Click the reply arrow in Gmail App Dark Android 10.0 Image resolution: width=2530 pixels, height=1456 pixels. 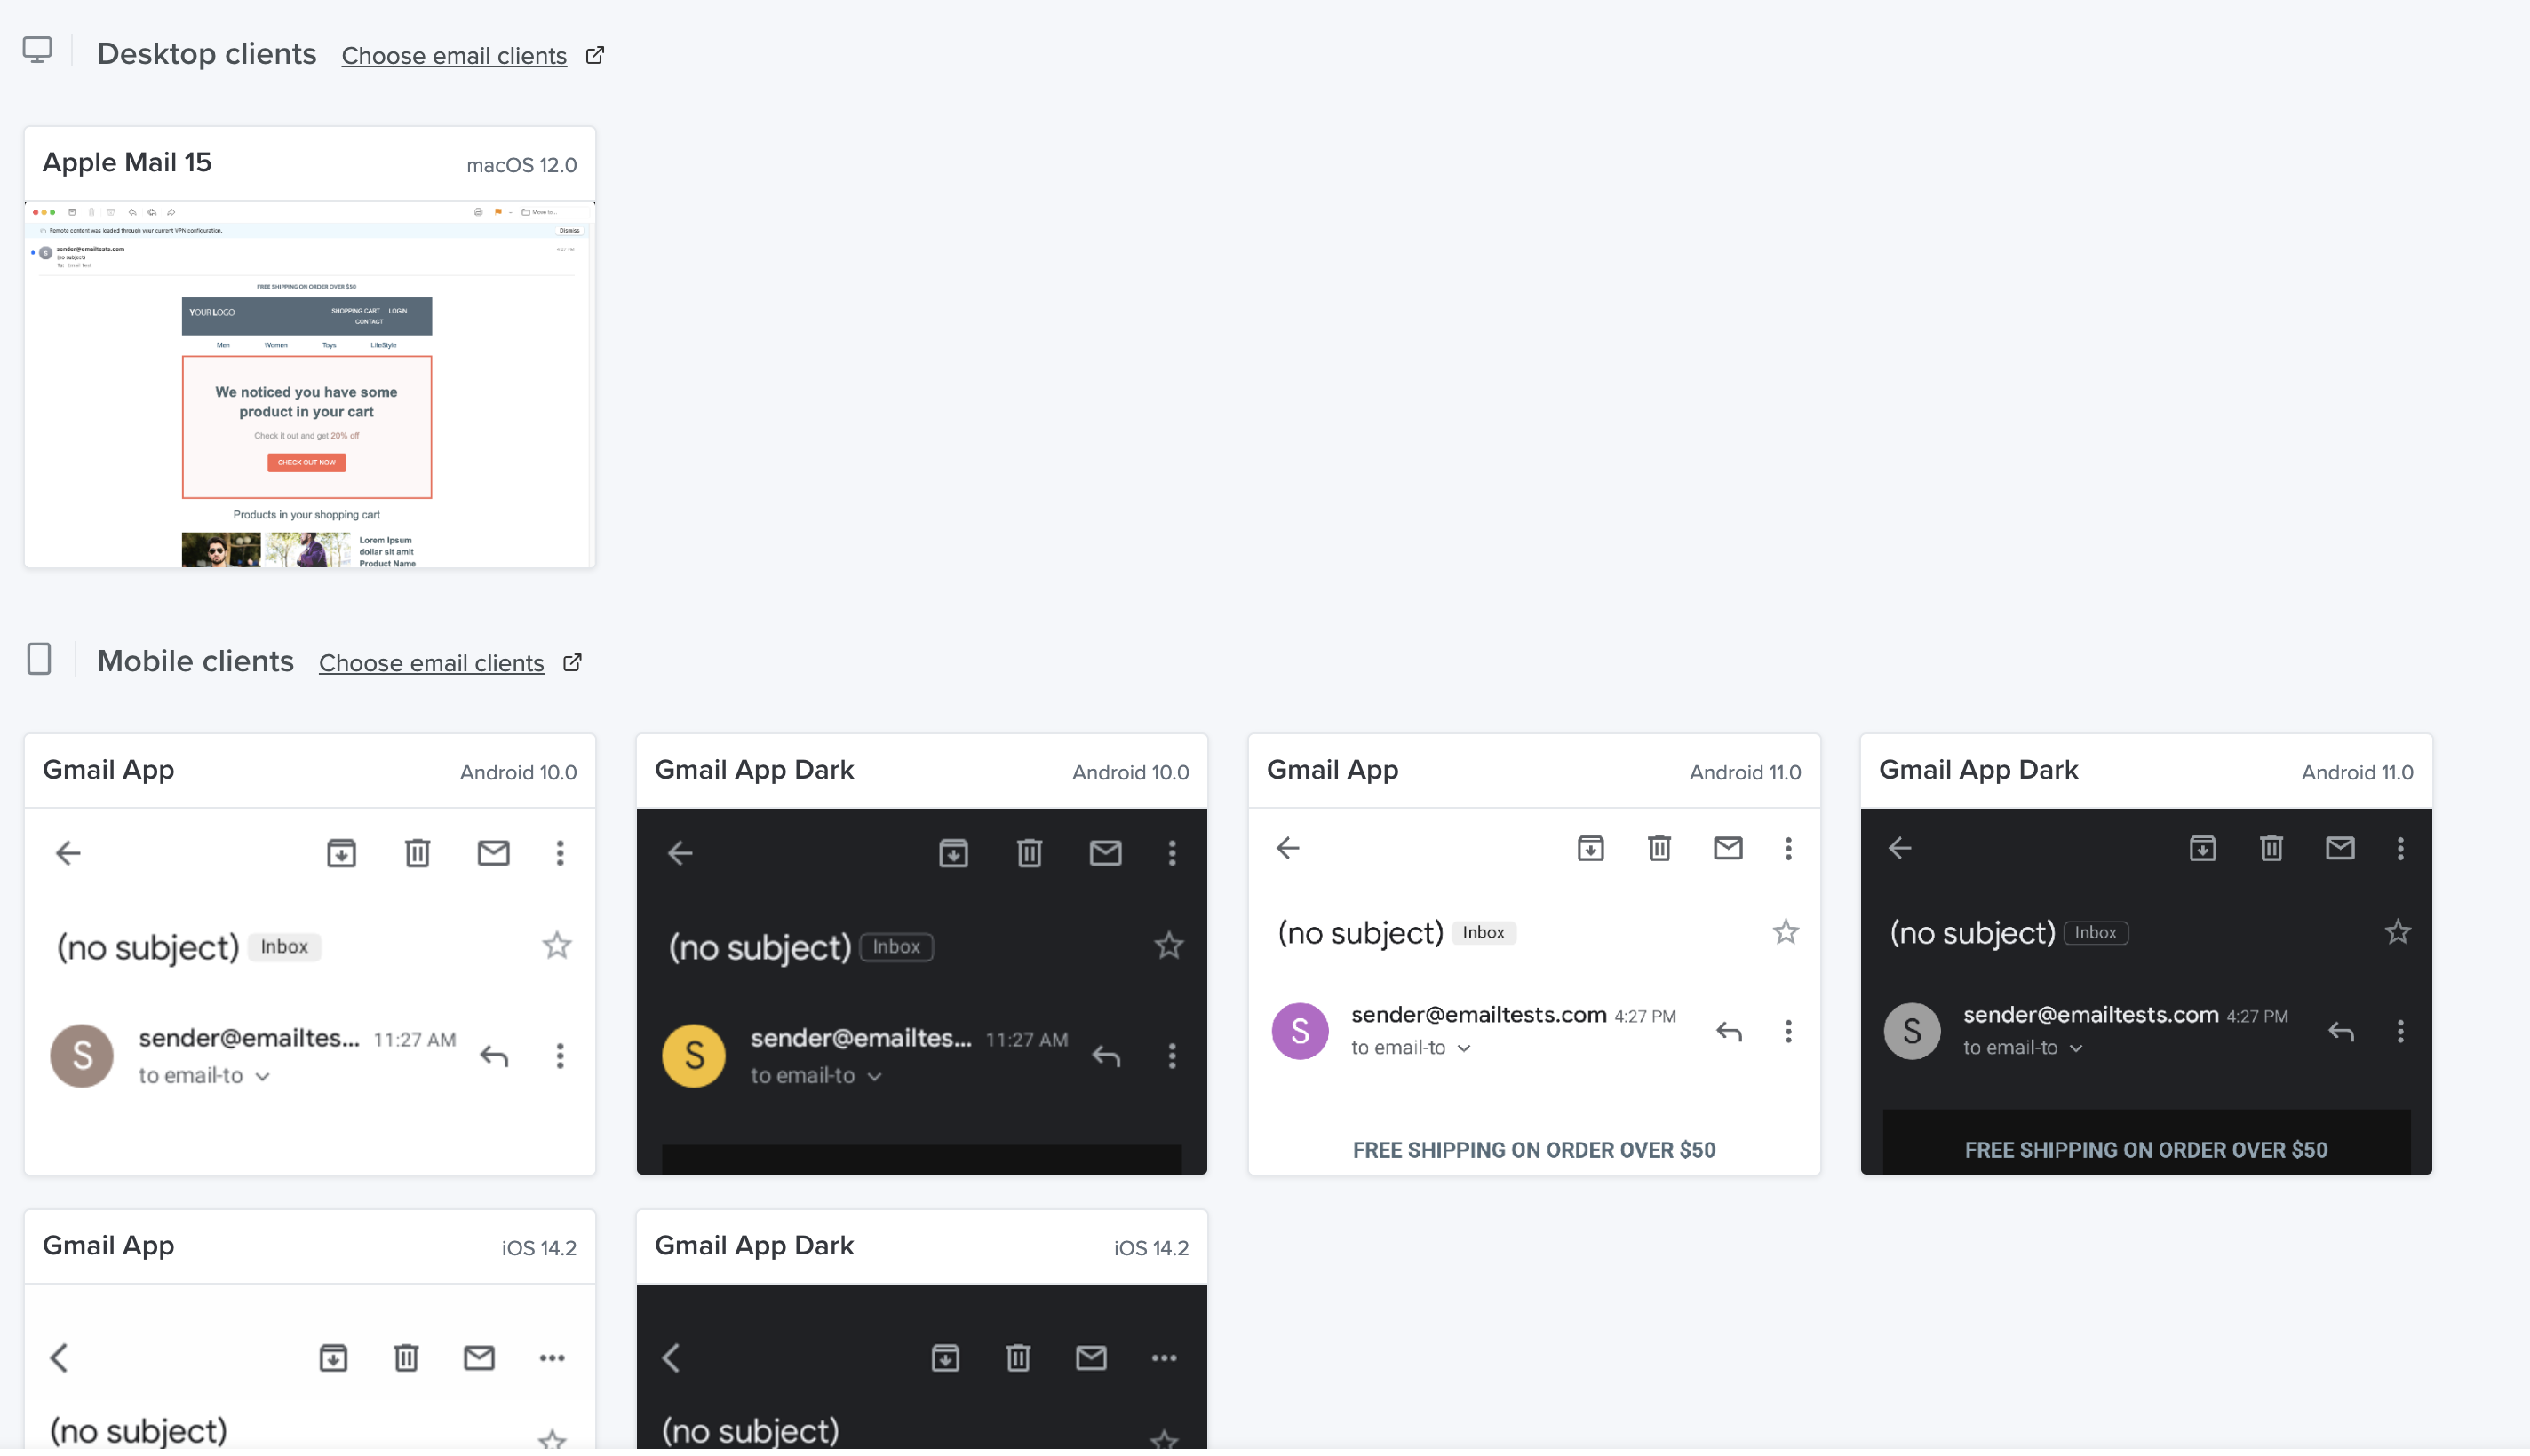pyautogui.click(x=1107, y=1055)
